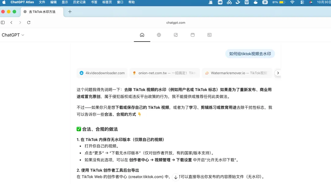
Task: Focus the chatgpt.com address bar
Action: (x=176, y=23)
